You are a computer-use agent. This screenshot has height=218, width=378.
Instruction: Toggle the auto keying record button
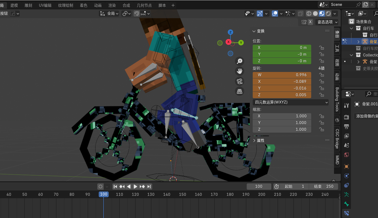(100, 186)
